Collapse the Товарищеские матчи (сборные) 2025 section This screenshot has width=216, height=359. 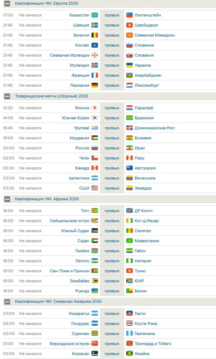pos(7,96)
